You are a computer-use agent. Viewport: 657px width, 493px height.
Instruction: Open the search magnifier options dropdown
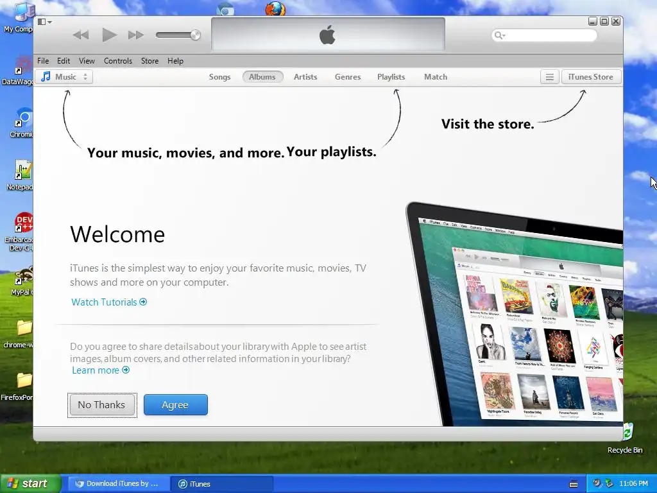(500, 35)
